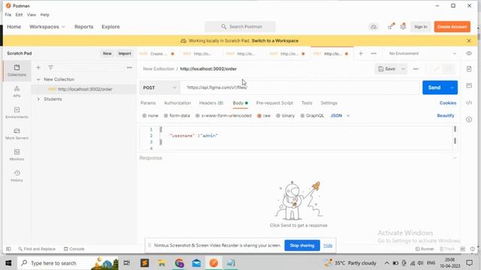The height and width of the screenshot is (270, 481).
Task: Open the notifications bell icon
Action: (403, 27)
